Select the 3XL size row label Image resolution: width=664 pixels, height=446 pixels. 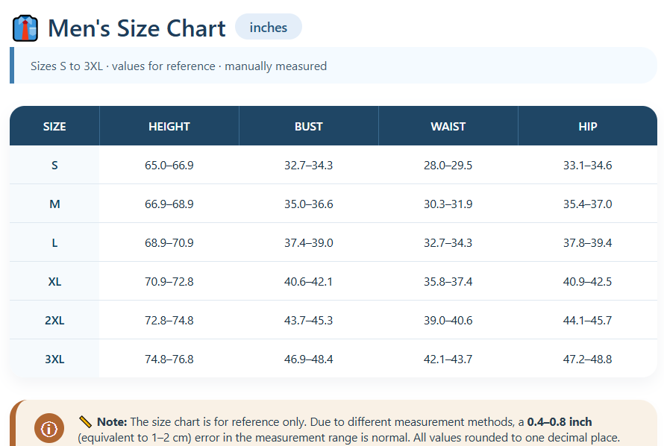(54, 359)
